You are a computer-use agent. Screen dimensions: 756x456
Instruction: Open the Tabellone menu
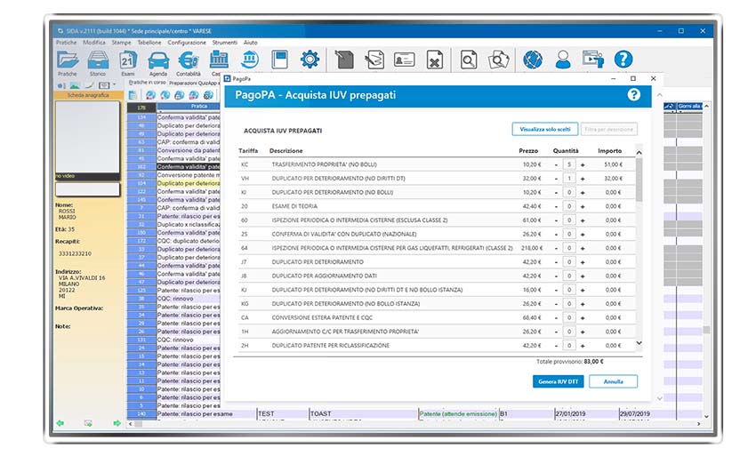point(149,43)
